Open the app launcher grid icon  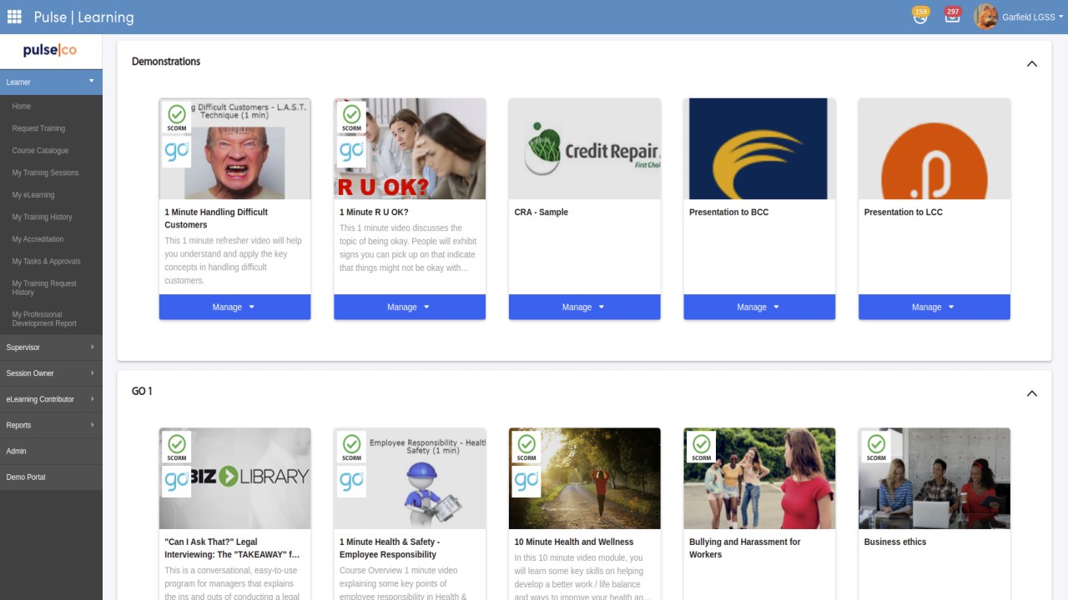(14, 17)
